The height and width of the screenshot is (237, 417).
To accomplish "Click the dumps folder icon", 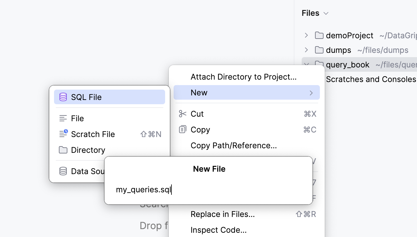I will [319, 50].
